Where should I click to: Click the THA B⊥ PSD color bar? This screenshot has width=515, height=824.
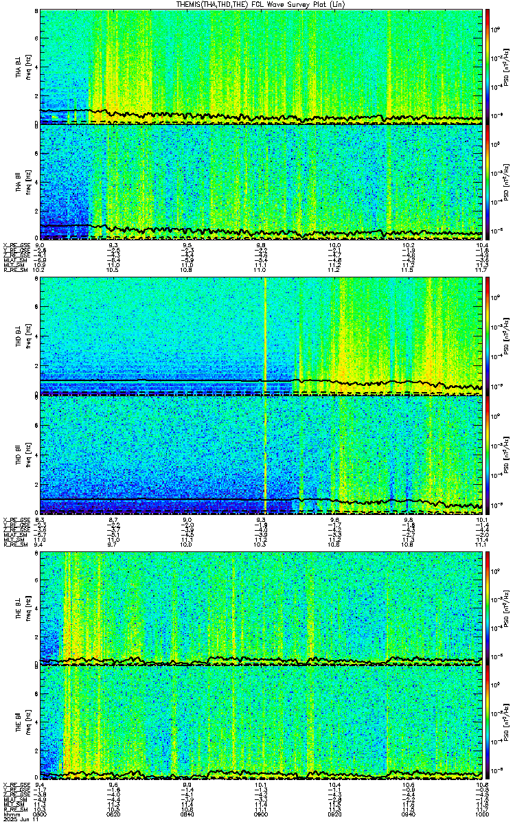coord(487,66)
